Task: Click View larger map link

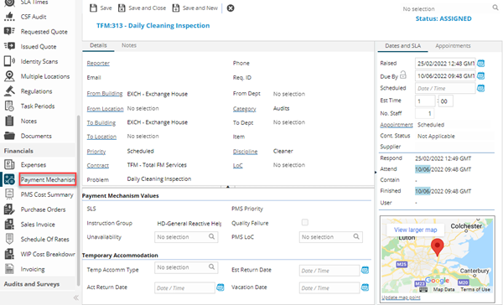Action: (x=416, y=230)
